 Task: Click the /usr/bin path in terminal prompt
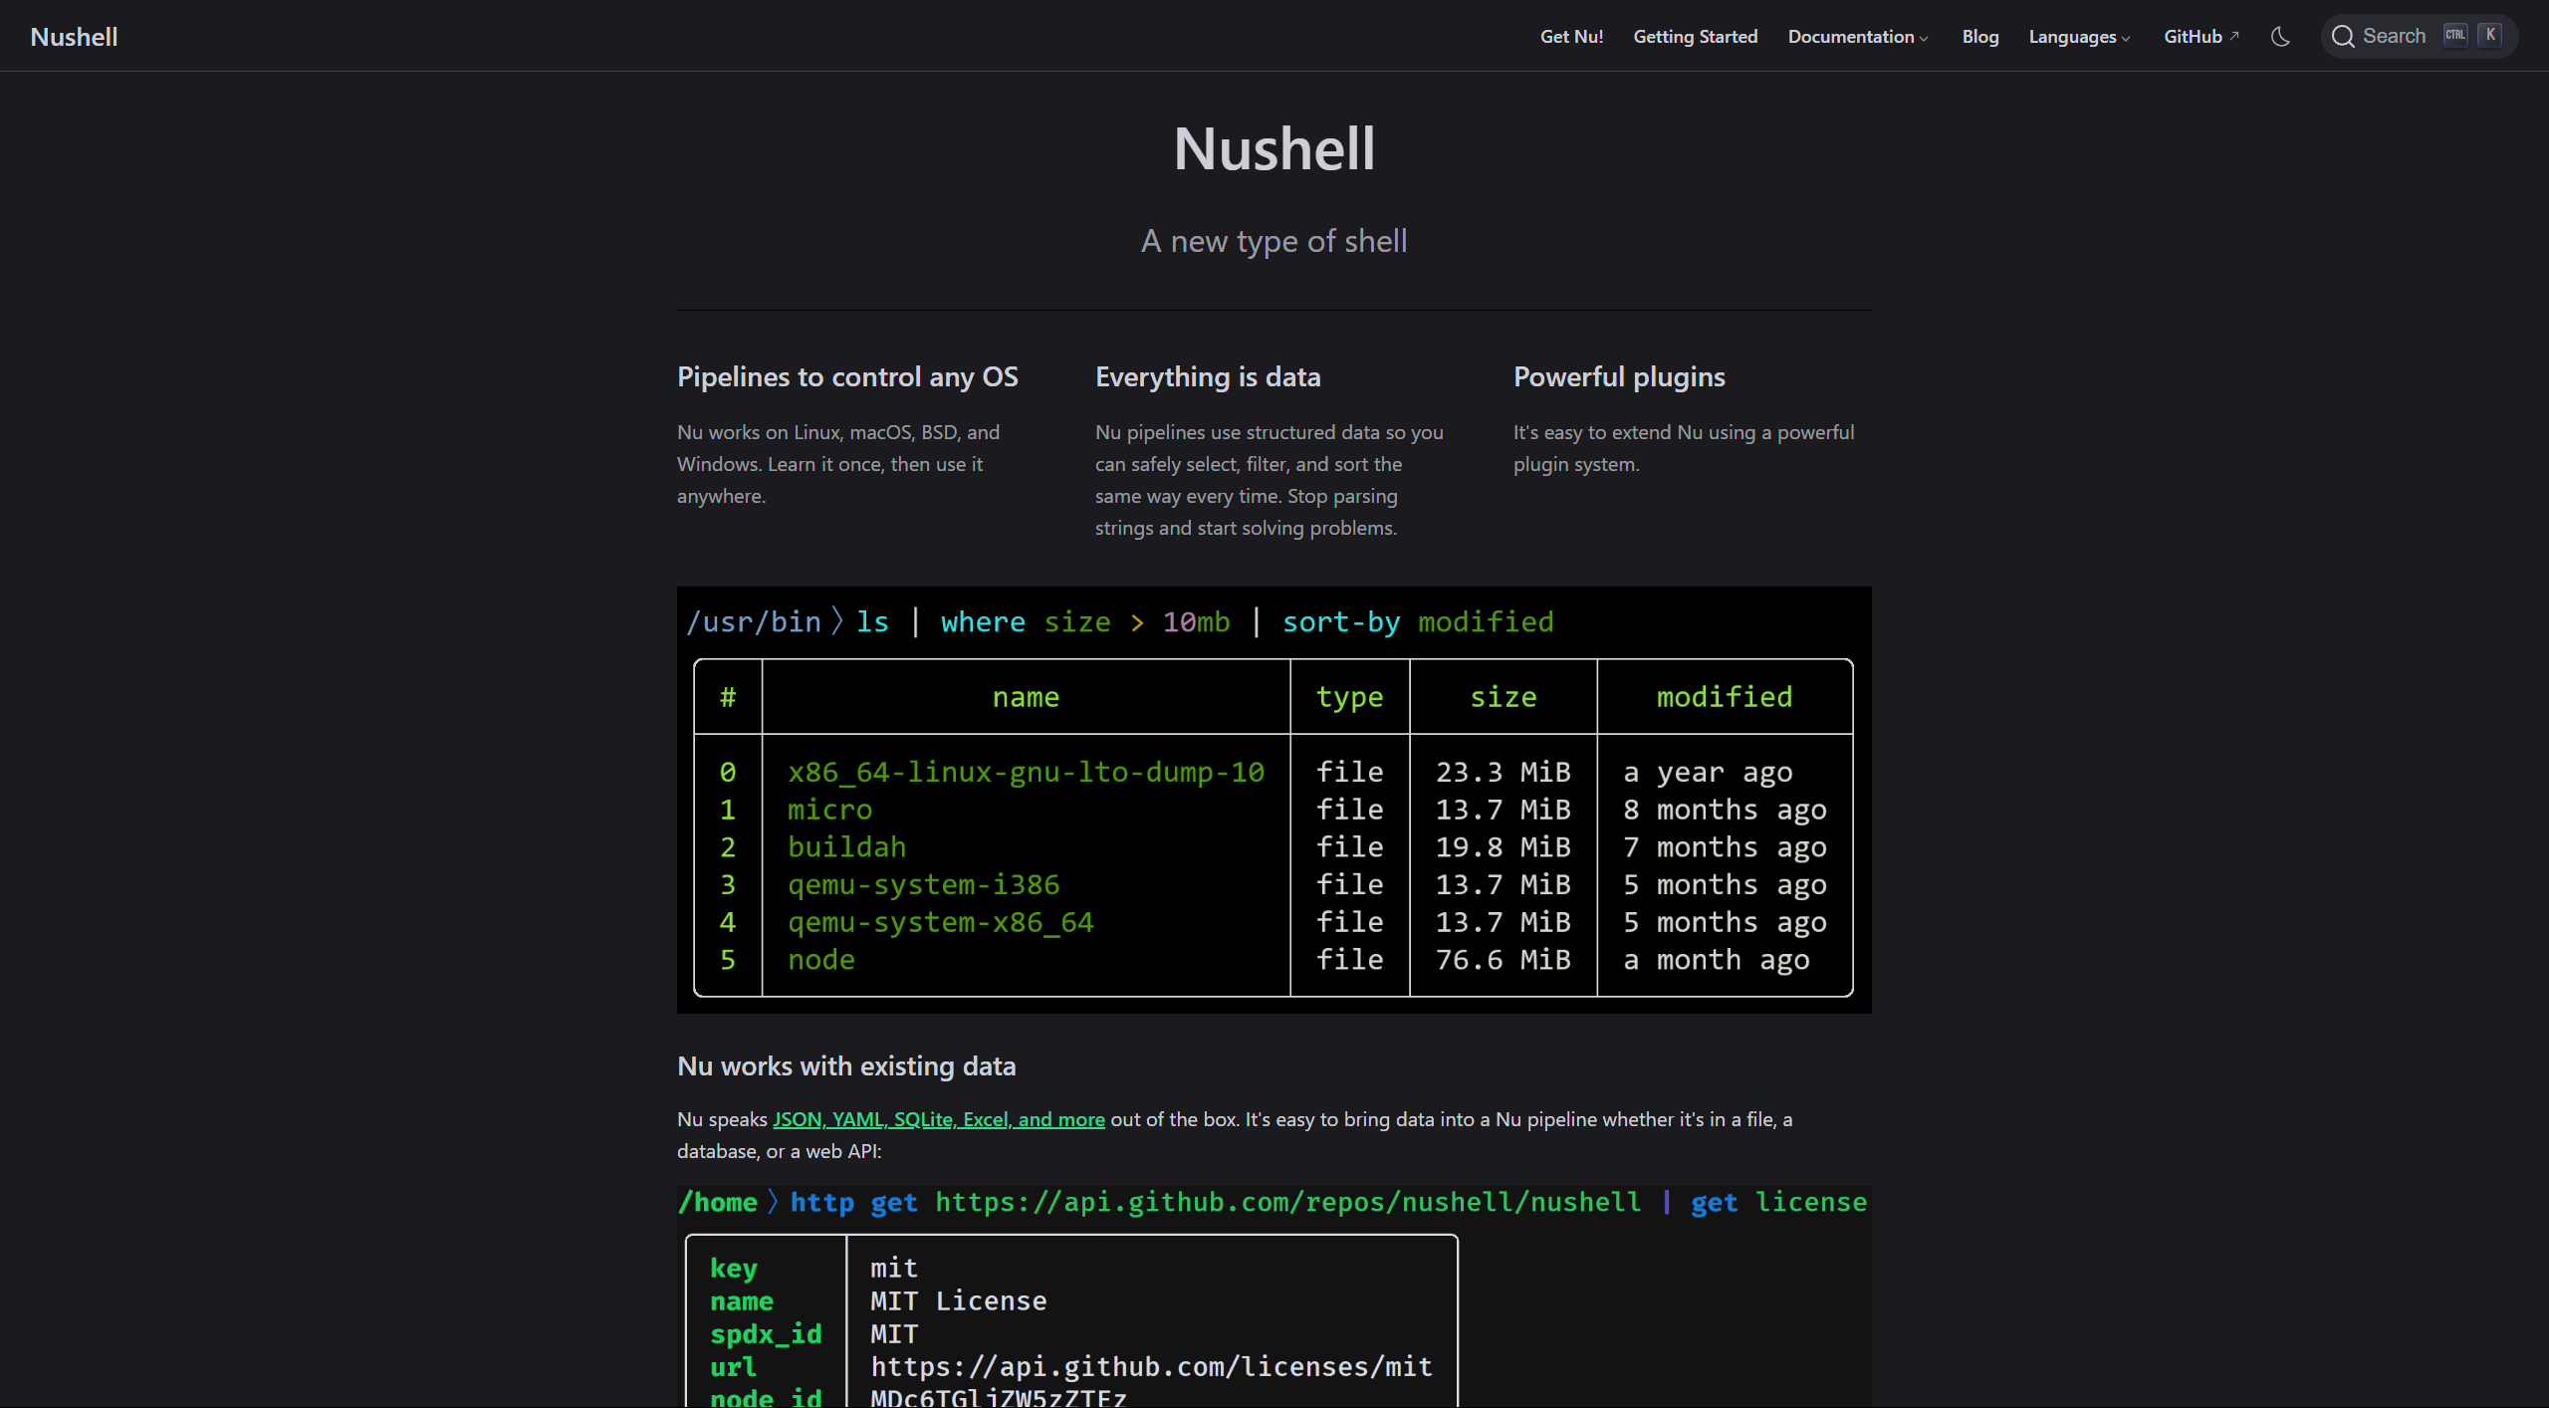coord(754,622)
